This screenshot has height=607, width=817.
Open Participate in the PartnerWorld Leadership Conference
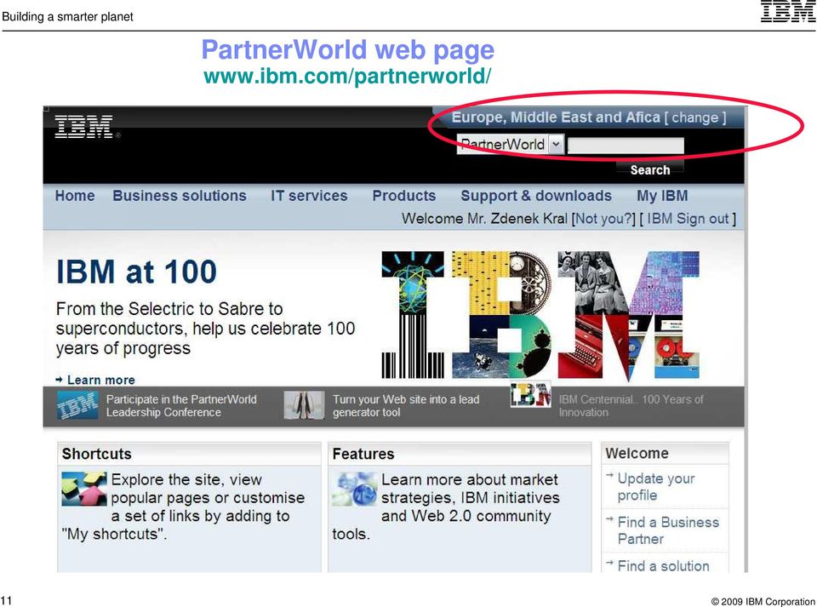click(181, 405)
